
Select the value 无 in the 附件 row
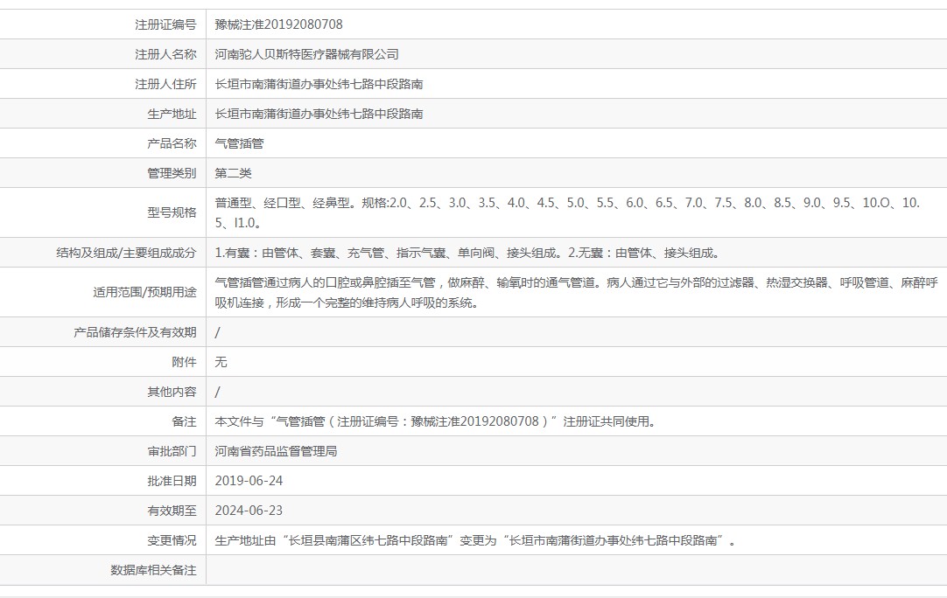coord(221,361)
